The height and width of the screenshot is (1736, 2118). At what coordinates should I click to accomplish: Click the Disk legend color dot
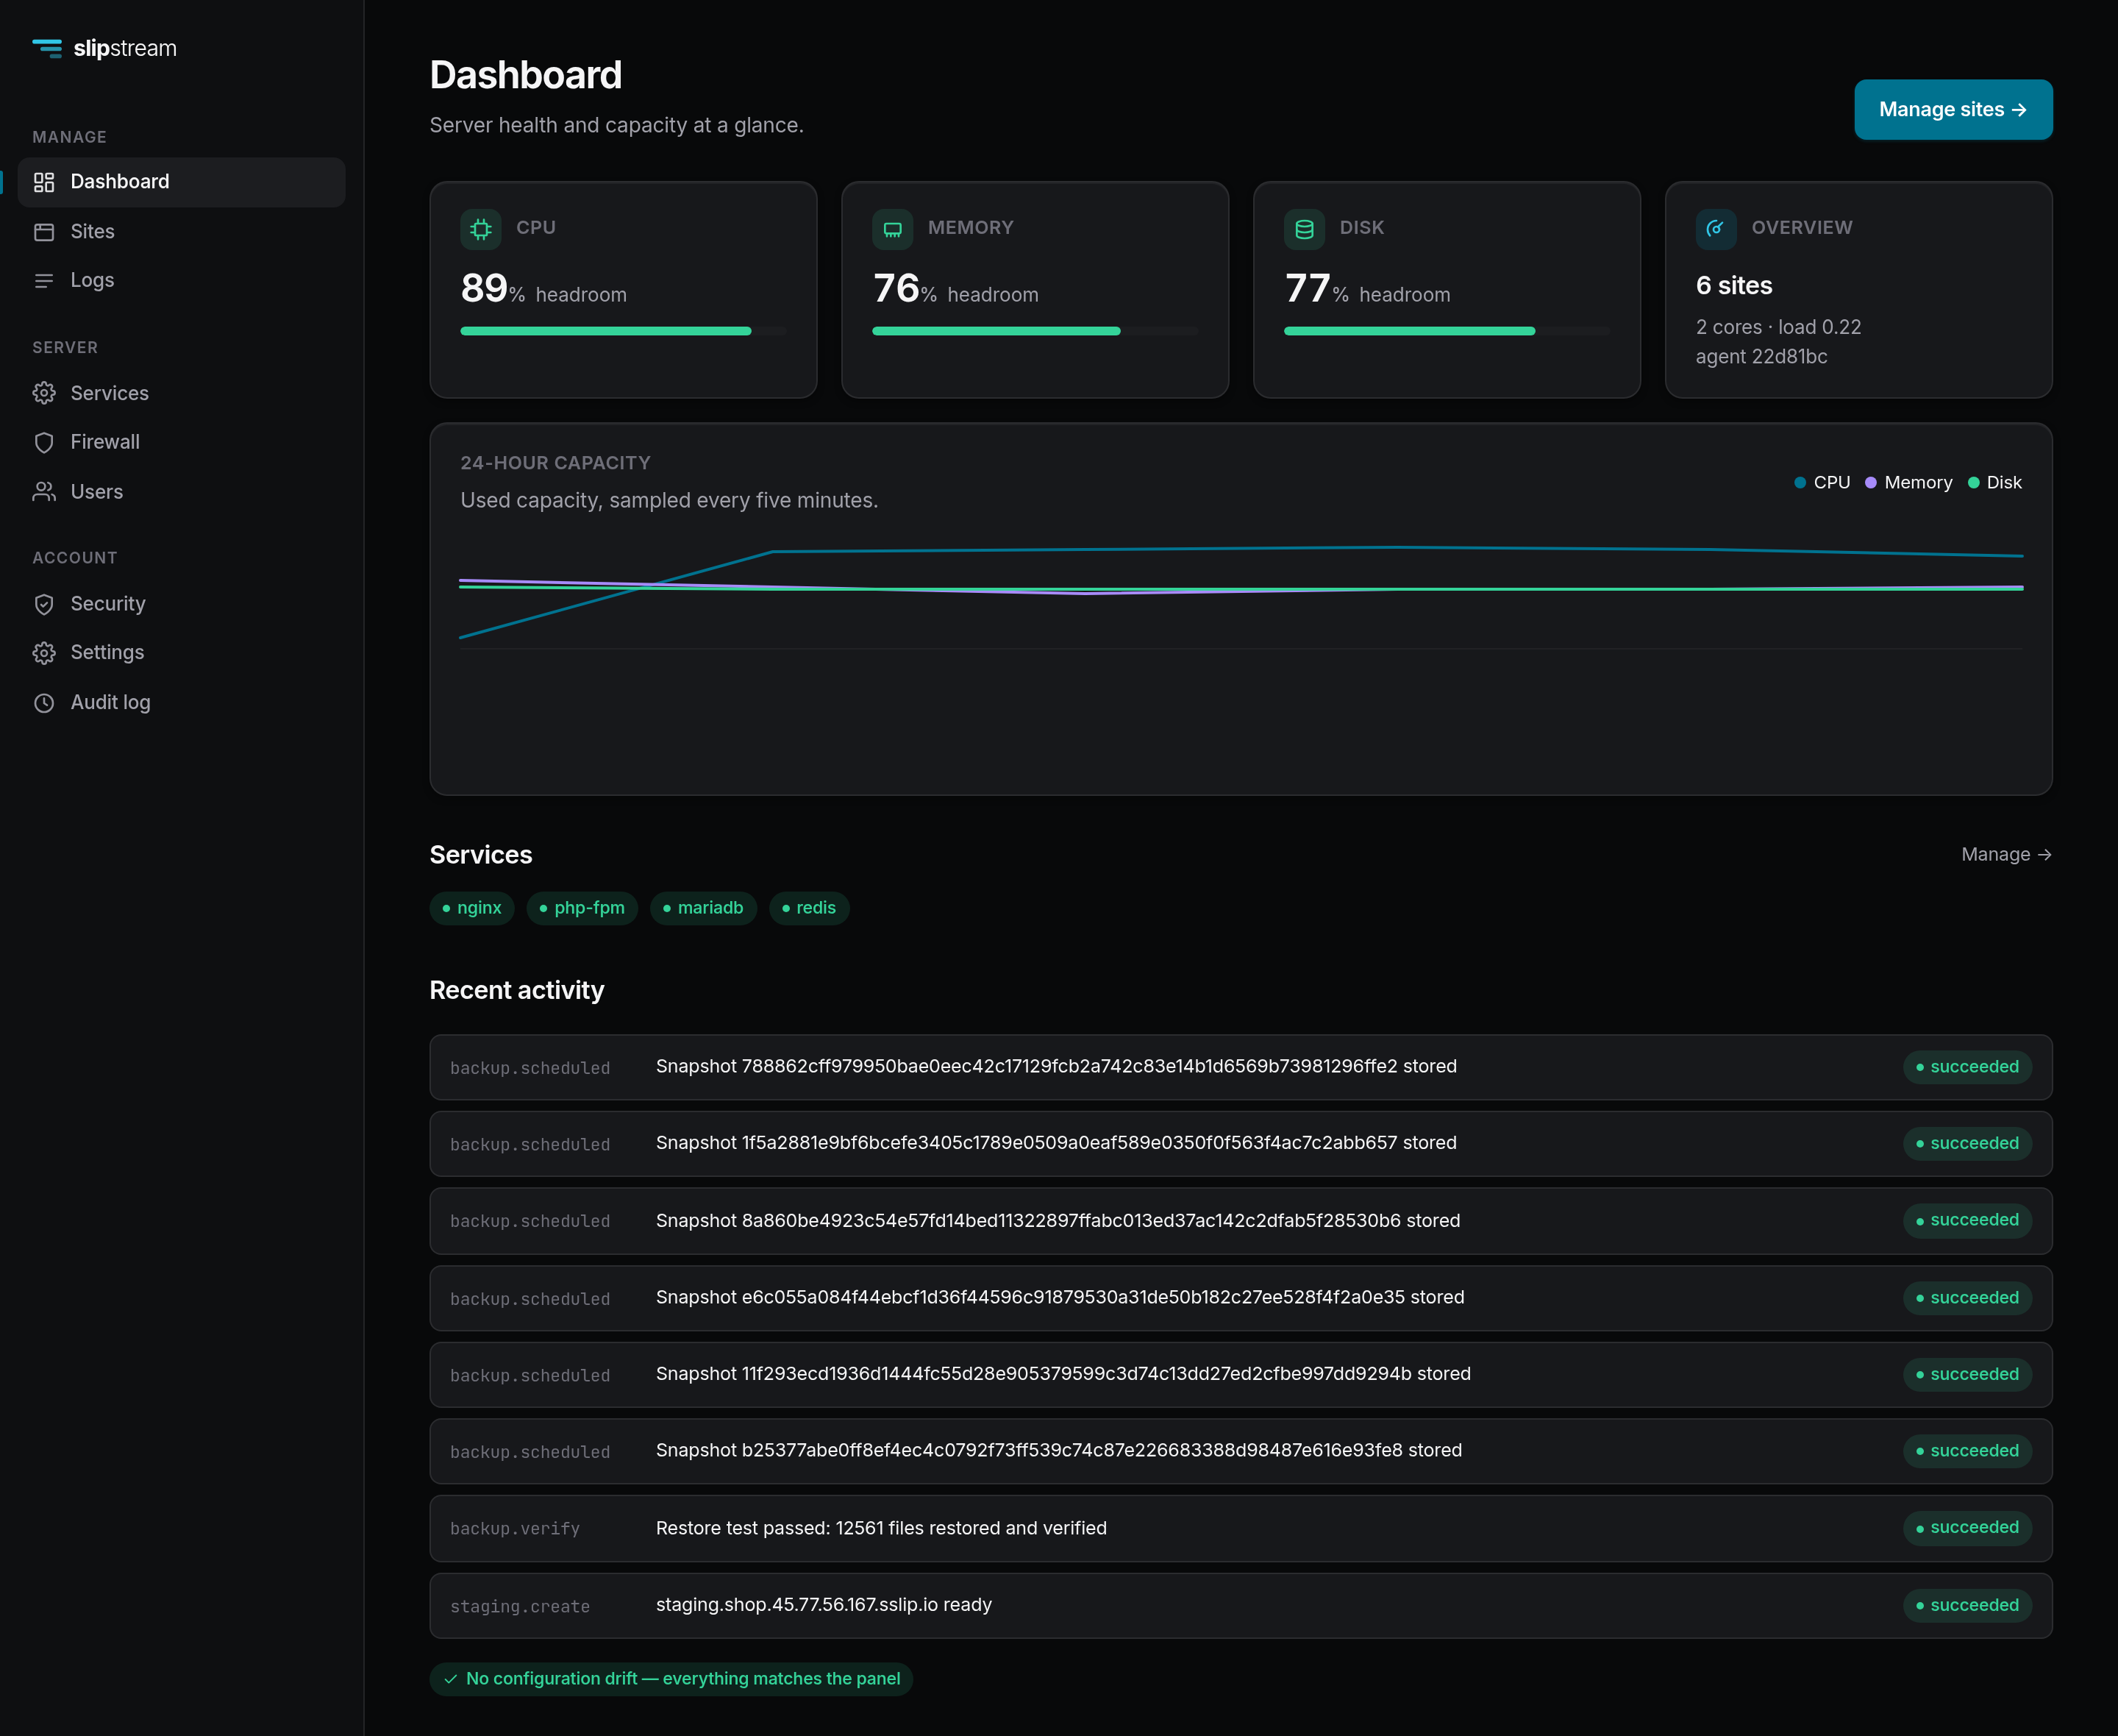pyautogui.click(x=1974, y=483)
